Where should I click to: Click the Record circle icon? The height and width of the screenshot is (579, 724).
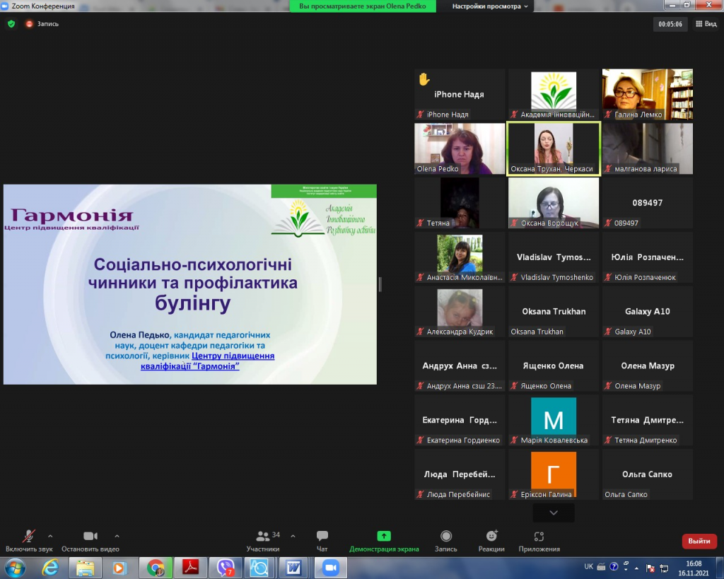[446, 537]
